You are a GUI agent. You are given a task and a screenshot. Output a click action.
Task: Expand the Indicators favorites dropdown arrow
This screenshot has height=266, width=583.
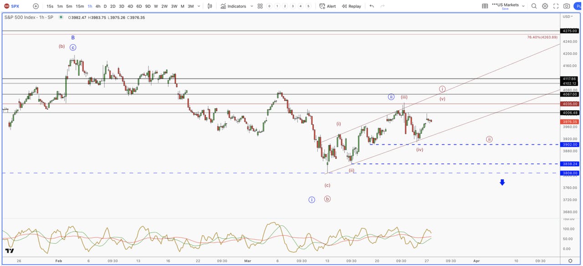pos(251,6)
